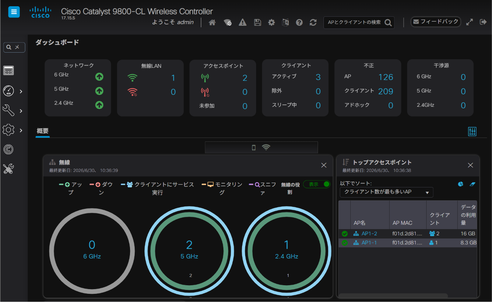The height and width of the screenshot is (302, 492).
Task: Open rogue AP count 126
Action: [386, 77]
